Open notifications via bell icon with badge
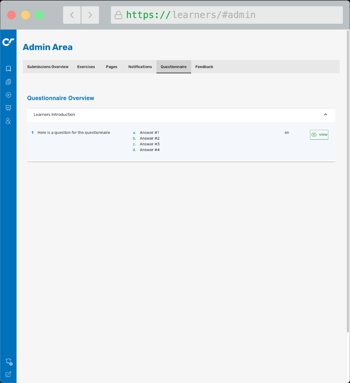Image resolution: width=350 pixels, height=383 pixels. tap(8, 361)
